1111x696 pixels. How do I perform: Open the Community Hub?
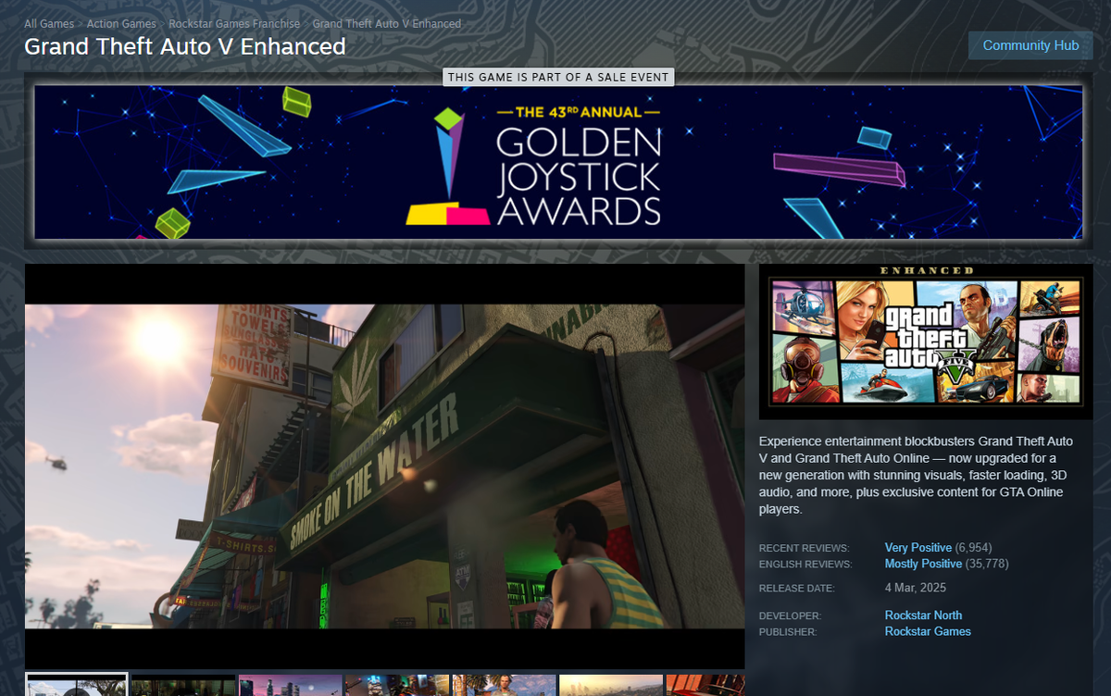pos(1030,45)
